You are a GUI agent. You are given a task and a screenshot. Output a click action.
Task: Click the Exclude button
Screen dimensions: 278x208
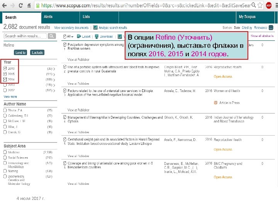click(x=37, y=52)
